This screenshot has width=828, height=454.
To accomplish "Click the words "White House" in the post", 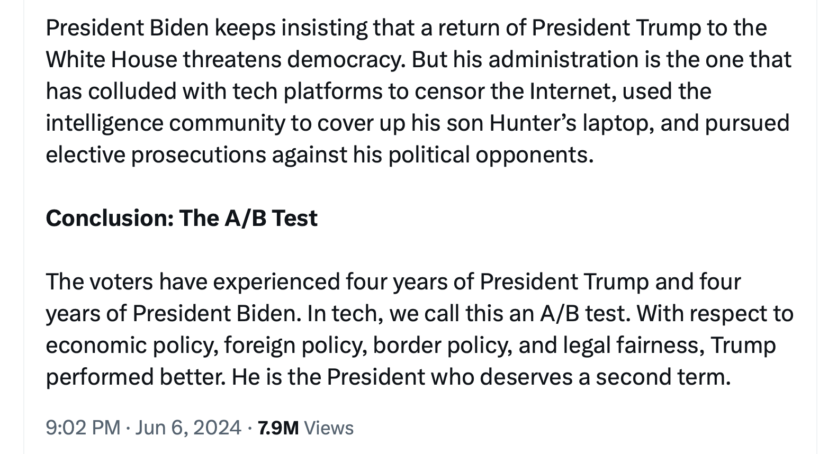I will [111, 59].
